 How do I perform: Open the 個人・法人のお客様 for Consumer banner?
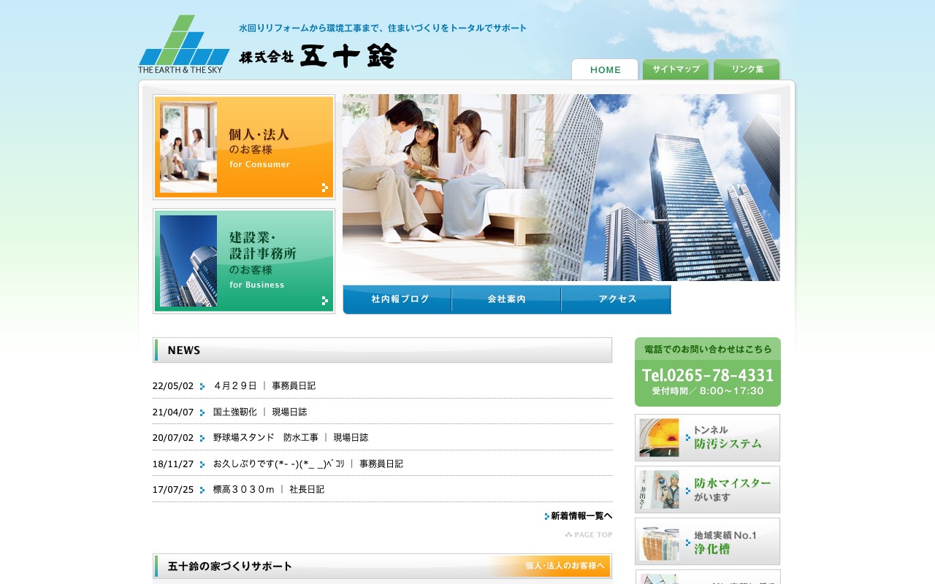click(244, 147)
